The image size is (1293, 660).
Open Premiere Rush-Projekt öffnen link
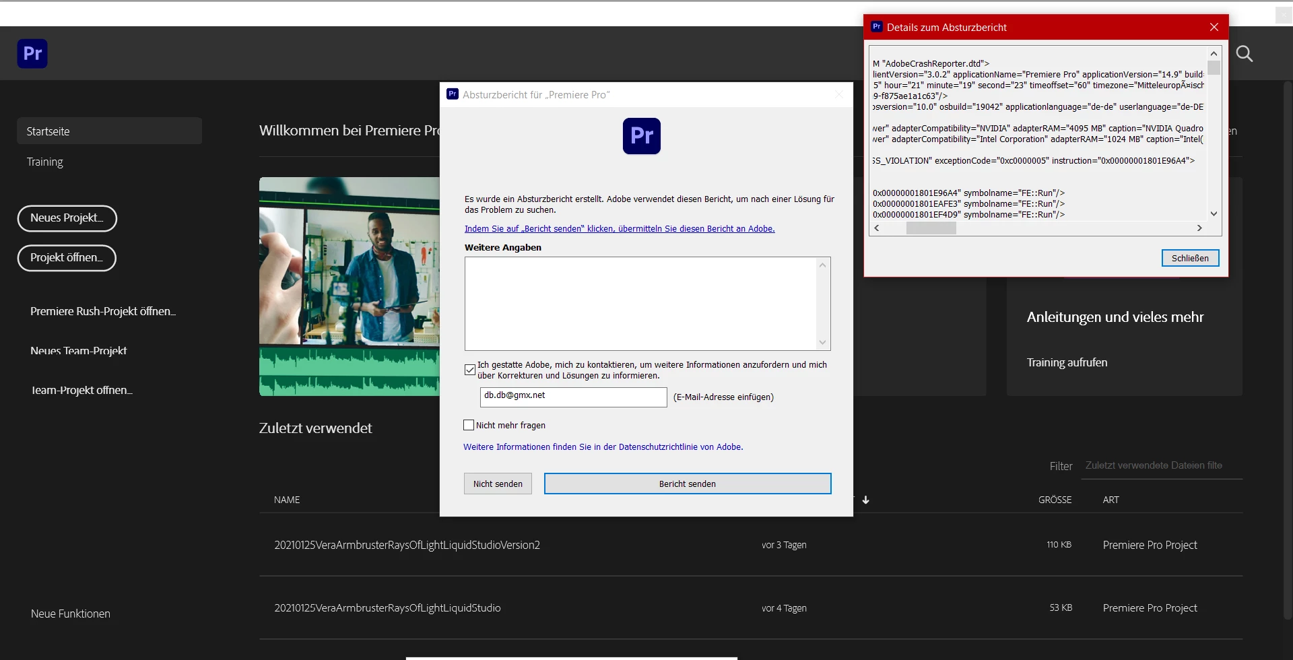point(103,311)
